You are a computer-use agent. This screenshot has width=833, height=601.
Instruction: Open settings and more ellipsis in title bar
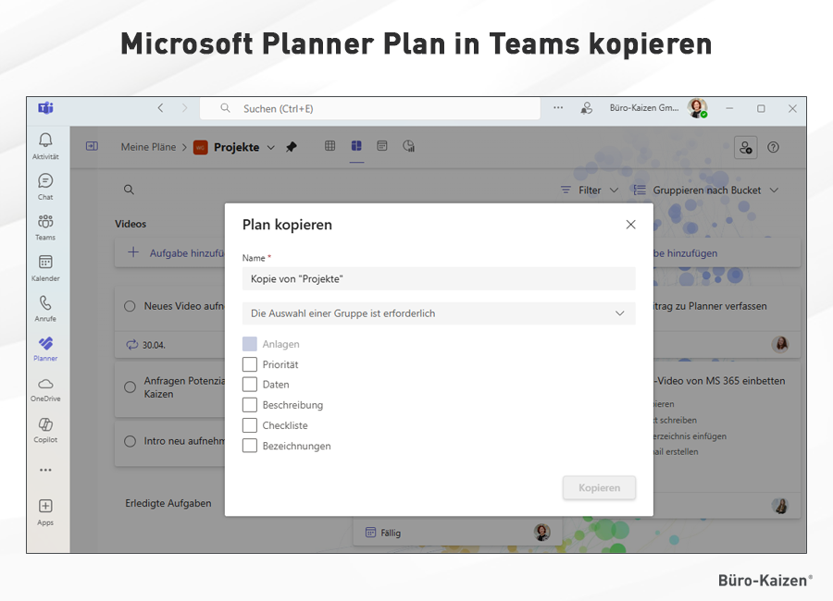pyautogui.click(x=558, y=108)
